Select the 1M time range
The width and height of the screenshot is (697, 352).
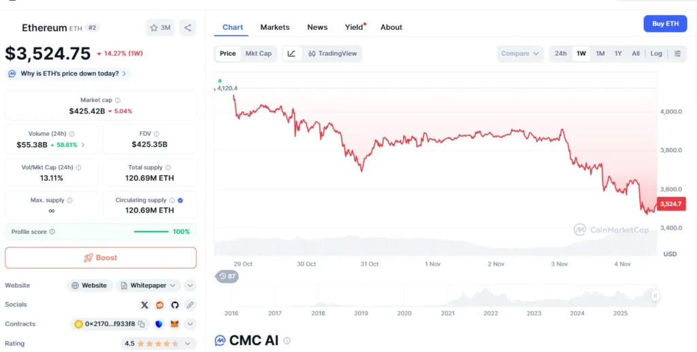(600, 54)
